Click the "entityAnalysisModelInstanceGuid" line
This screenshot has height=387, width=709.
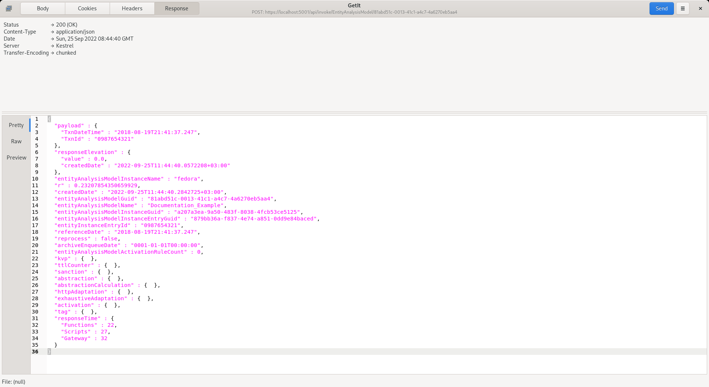[x=179, y=212]
